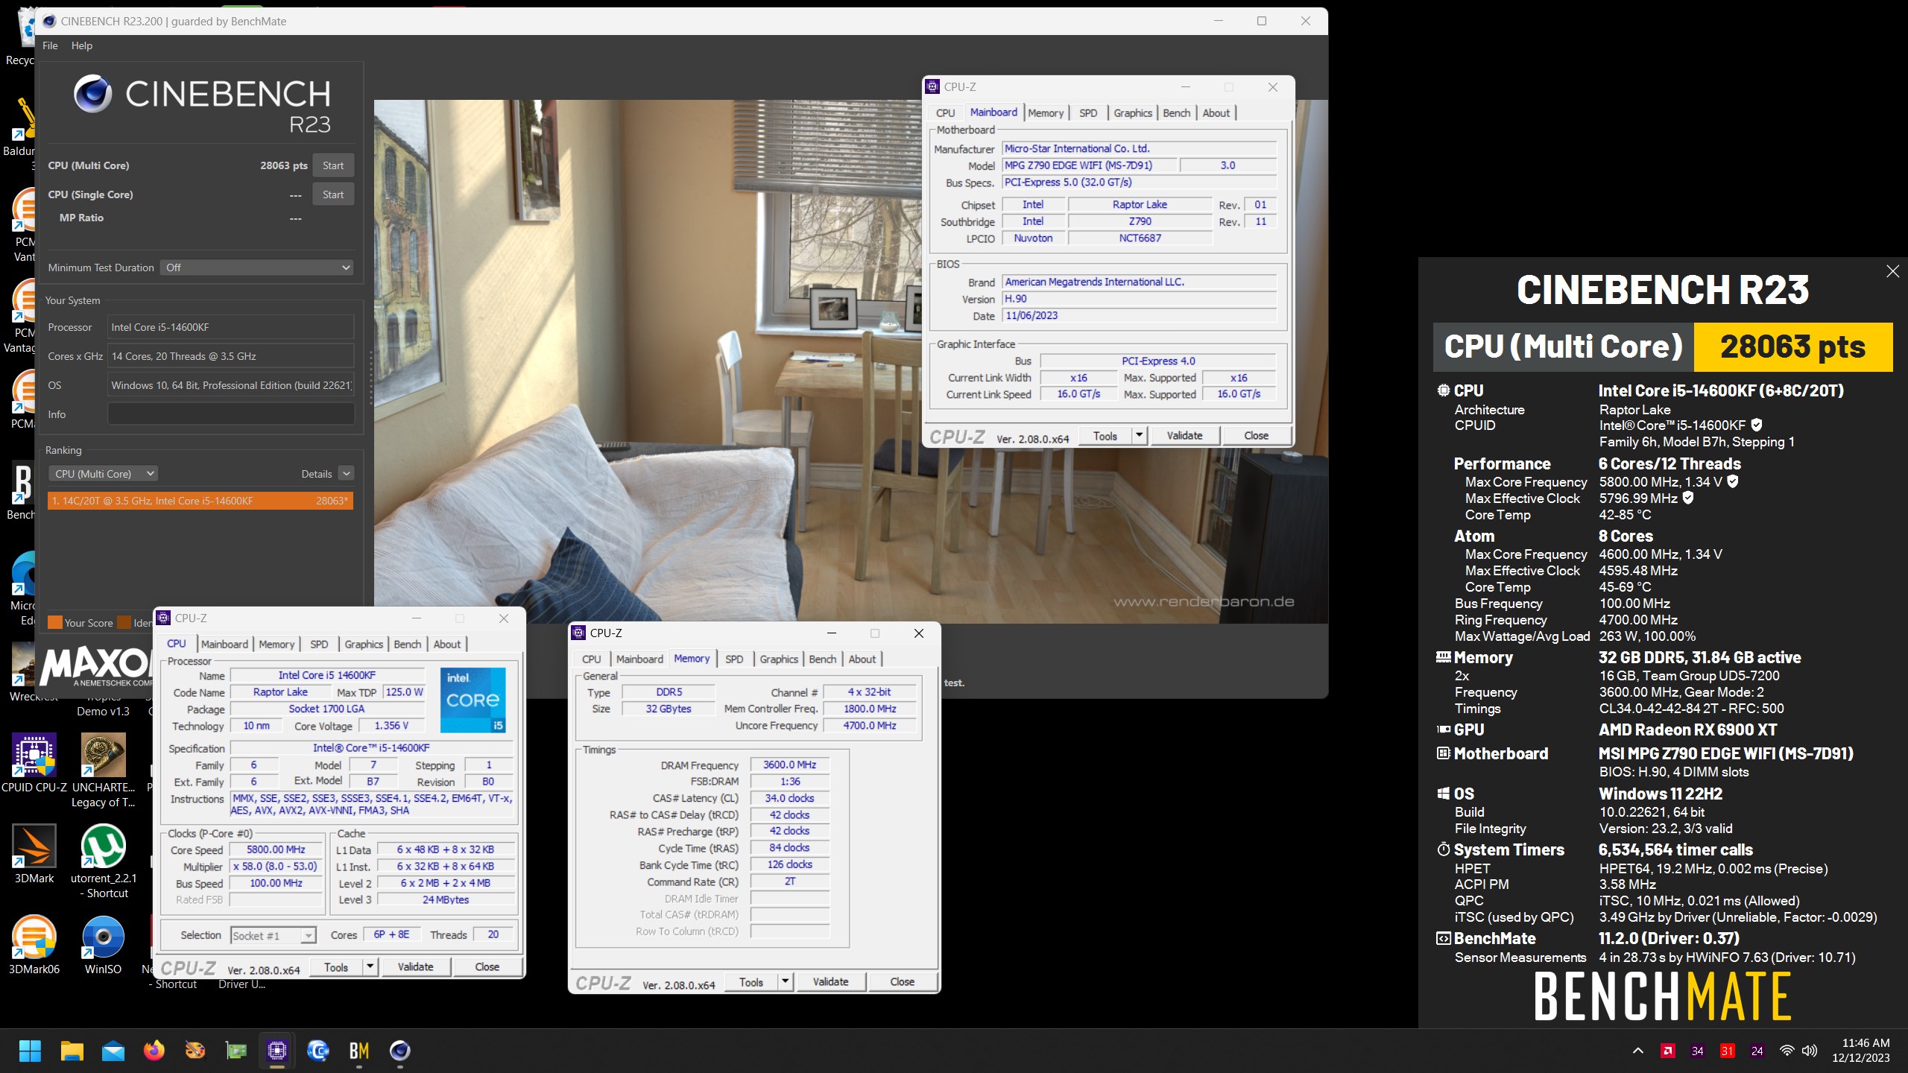The width and height of the screenshot is (1908, 1073).
Task: Open the Windows Start menu
Action: tap(30, 1051)
